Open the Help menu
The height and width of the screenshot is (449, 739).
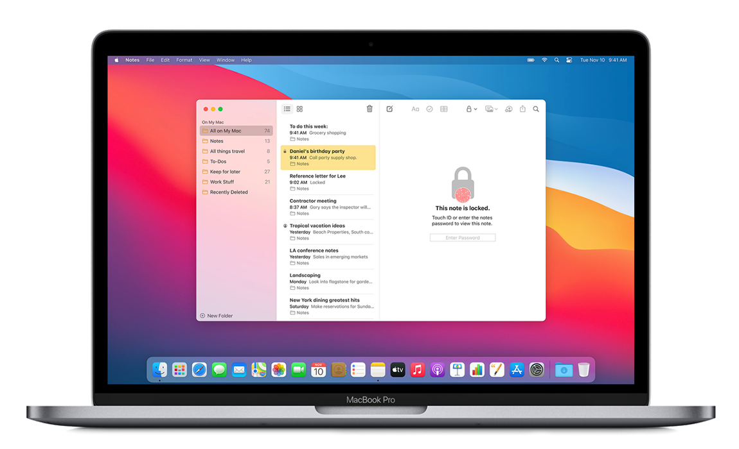pyautogui.click(x=247, y=60)
